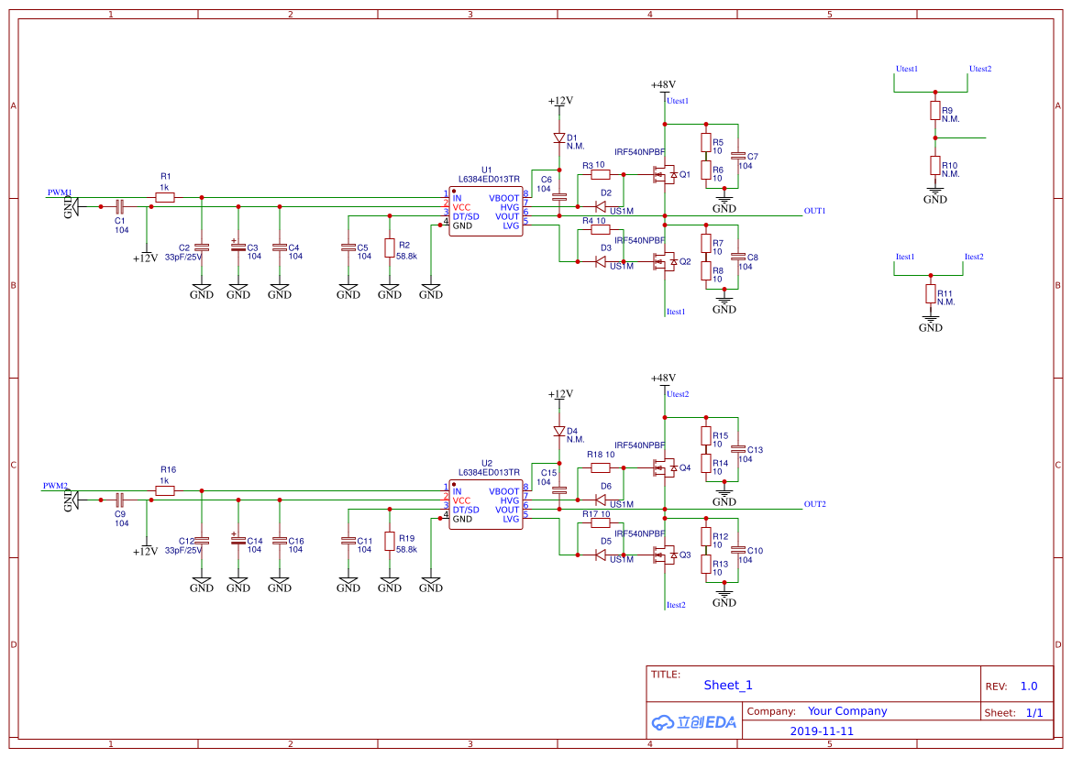Select the PWM2 input net label
The image size is (1072, 758).
click(55, 486)
